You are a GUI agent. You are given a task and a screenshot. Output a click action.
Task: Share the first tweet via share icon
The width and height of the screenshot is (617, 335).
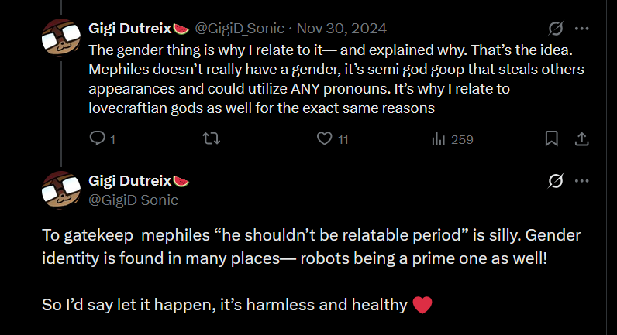click(581, 139)
